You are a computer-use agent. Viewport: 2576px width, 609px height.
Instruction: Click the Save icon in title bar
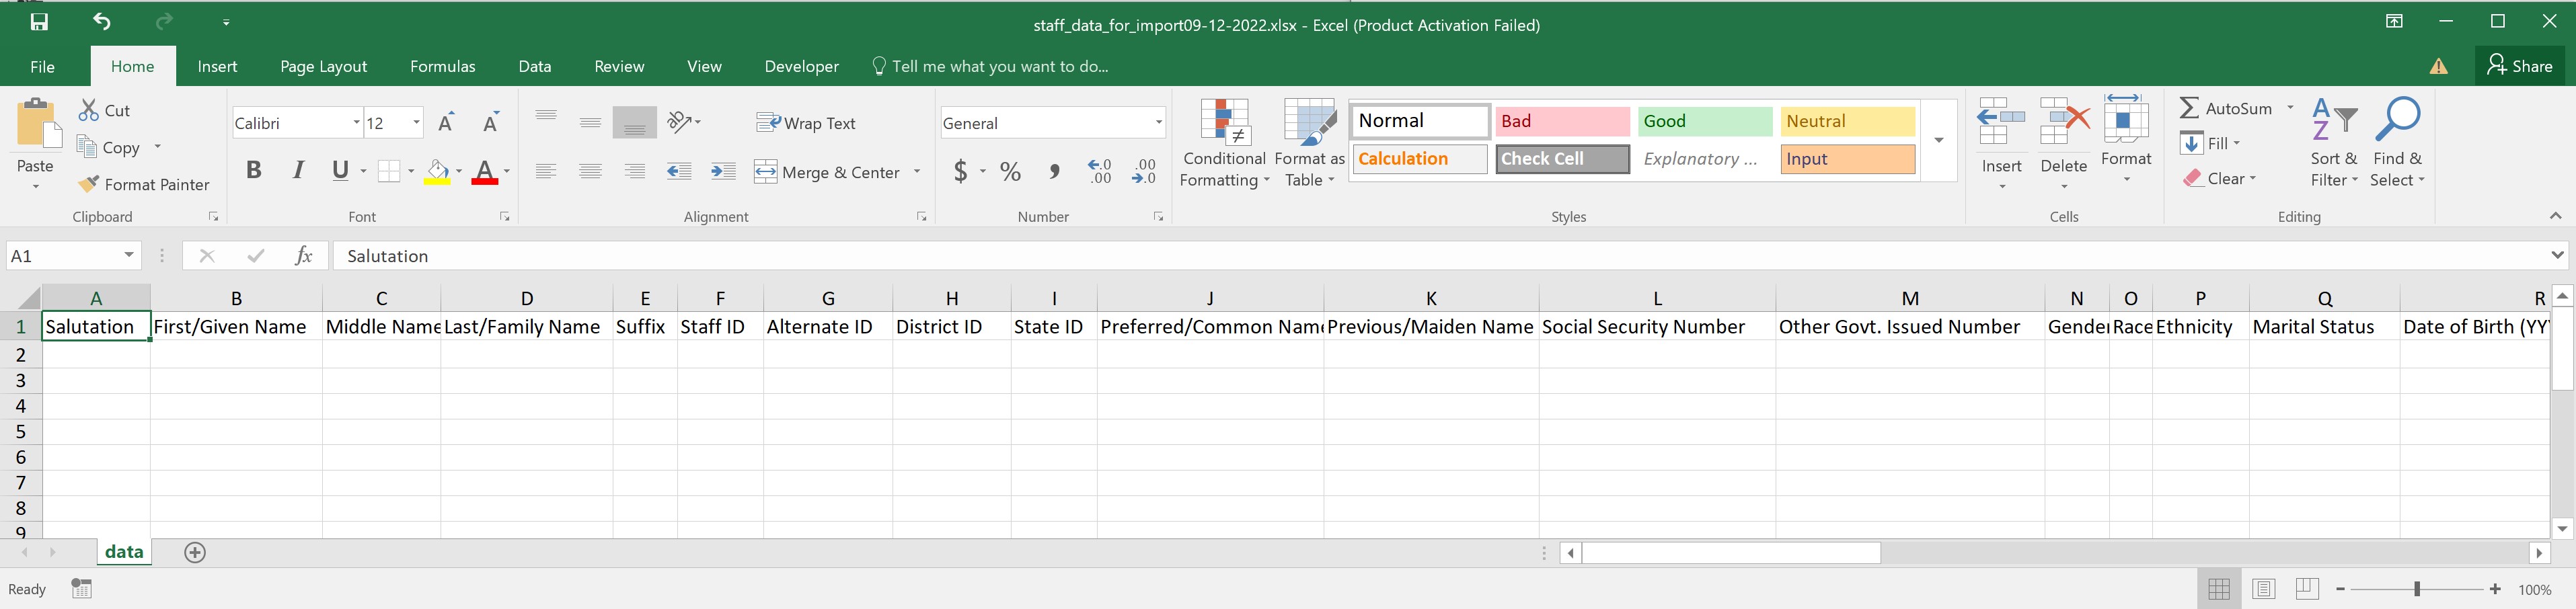coord(39,22)
